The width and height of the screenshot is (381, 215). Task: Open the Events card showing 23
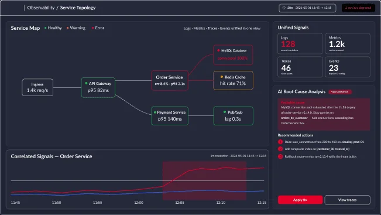click(x=348, y=67)
